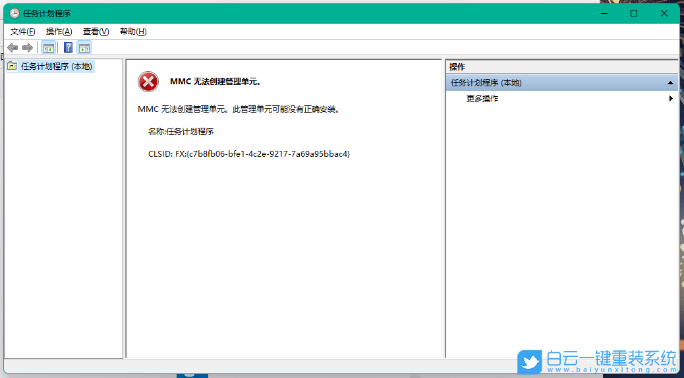Click the text 此管理单元可能没有正确安装
684x378 pixels.
[286, 109]
